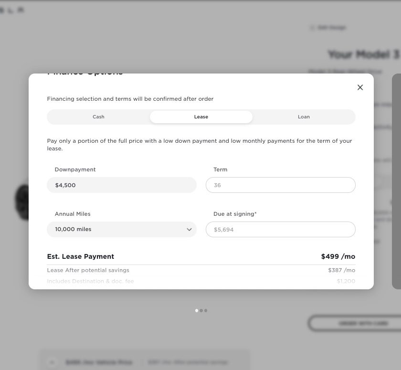The height and width of the screenshot is (370, 401).
Task: Click the Downpayment field showing $4,500
Action: point(122,185)
